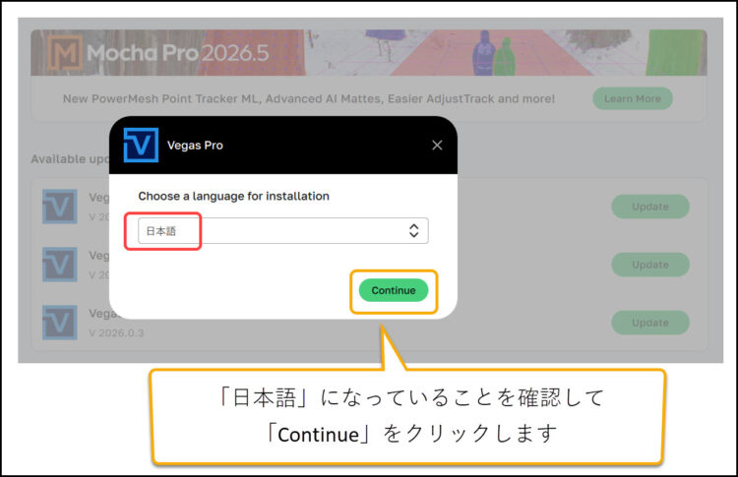Close the Vegas Pro dialog with X
This screenshot has height=477, width=738.
point(437,146)
